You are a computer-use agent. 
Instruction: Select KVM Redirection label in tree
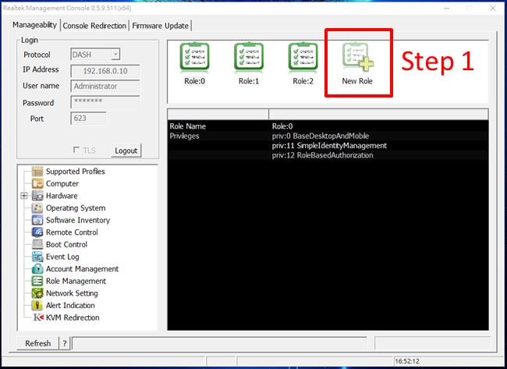tap(73, 318)
